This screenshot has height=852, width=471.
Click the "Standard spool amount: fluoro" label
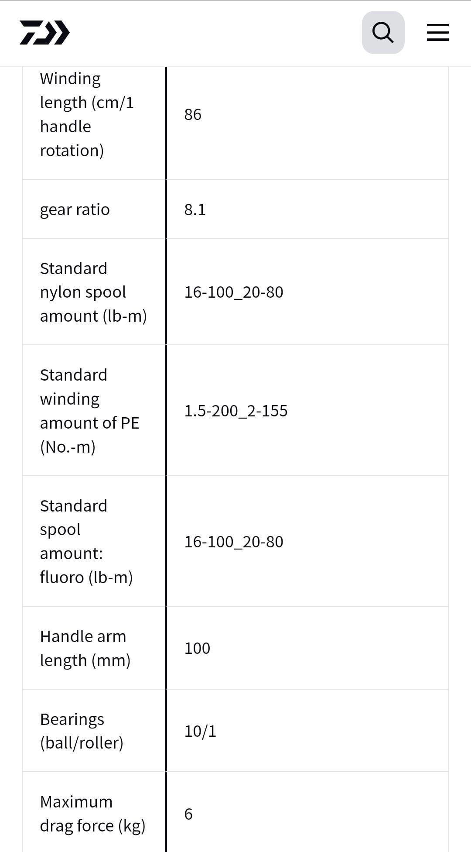(x=86, y=541)
